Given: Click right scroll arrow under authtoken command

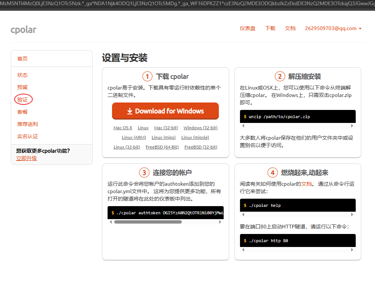Looking at the screenshot, I should [220, 222].
